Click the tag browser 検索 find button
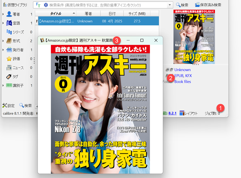The width and height of the screenshot is (241, 178). 26,105
